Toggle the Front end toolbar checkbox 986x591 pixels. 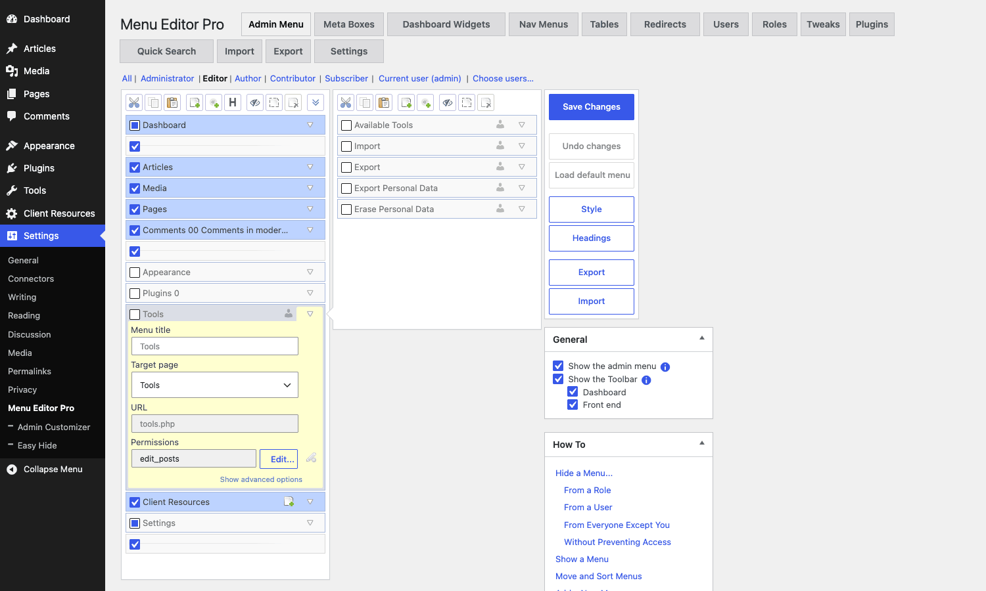tap(573, 405)
